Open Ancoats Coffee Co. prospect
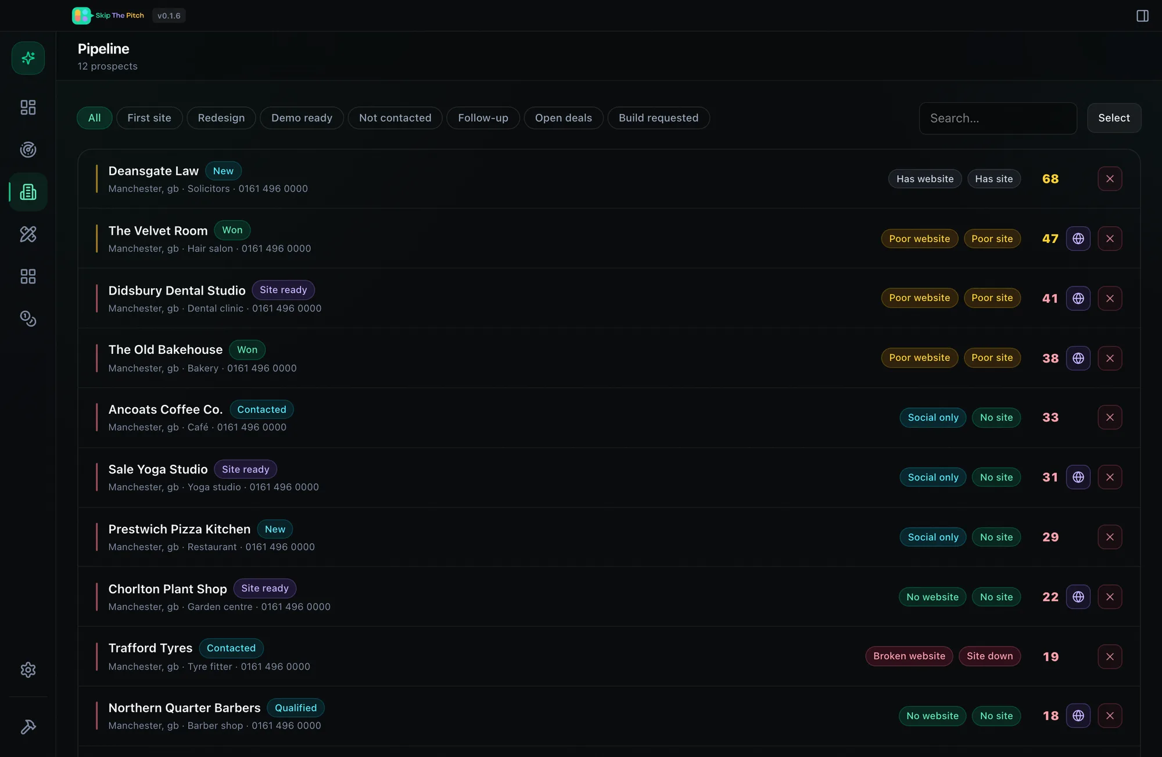 click(x=609, y=418)
